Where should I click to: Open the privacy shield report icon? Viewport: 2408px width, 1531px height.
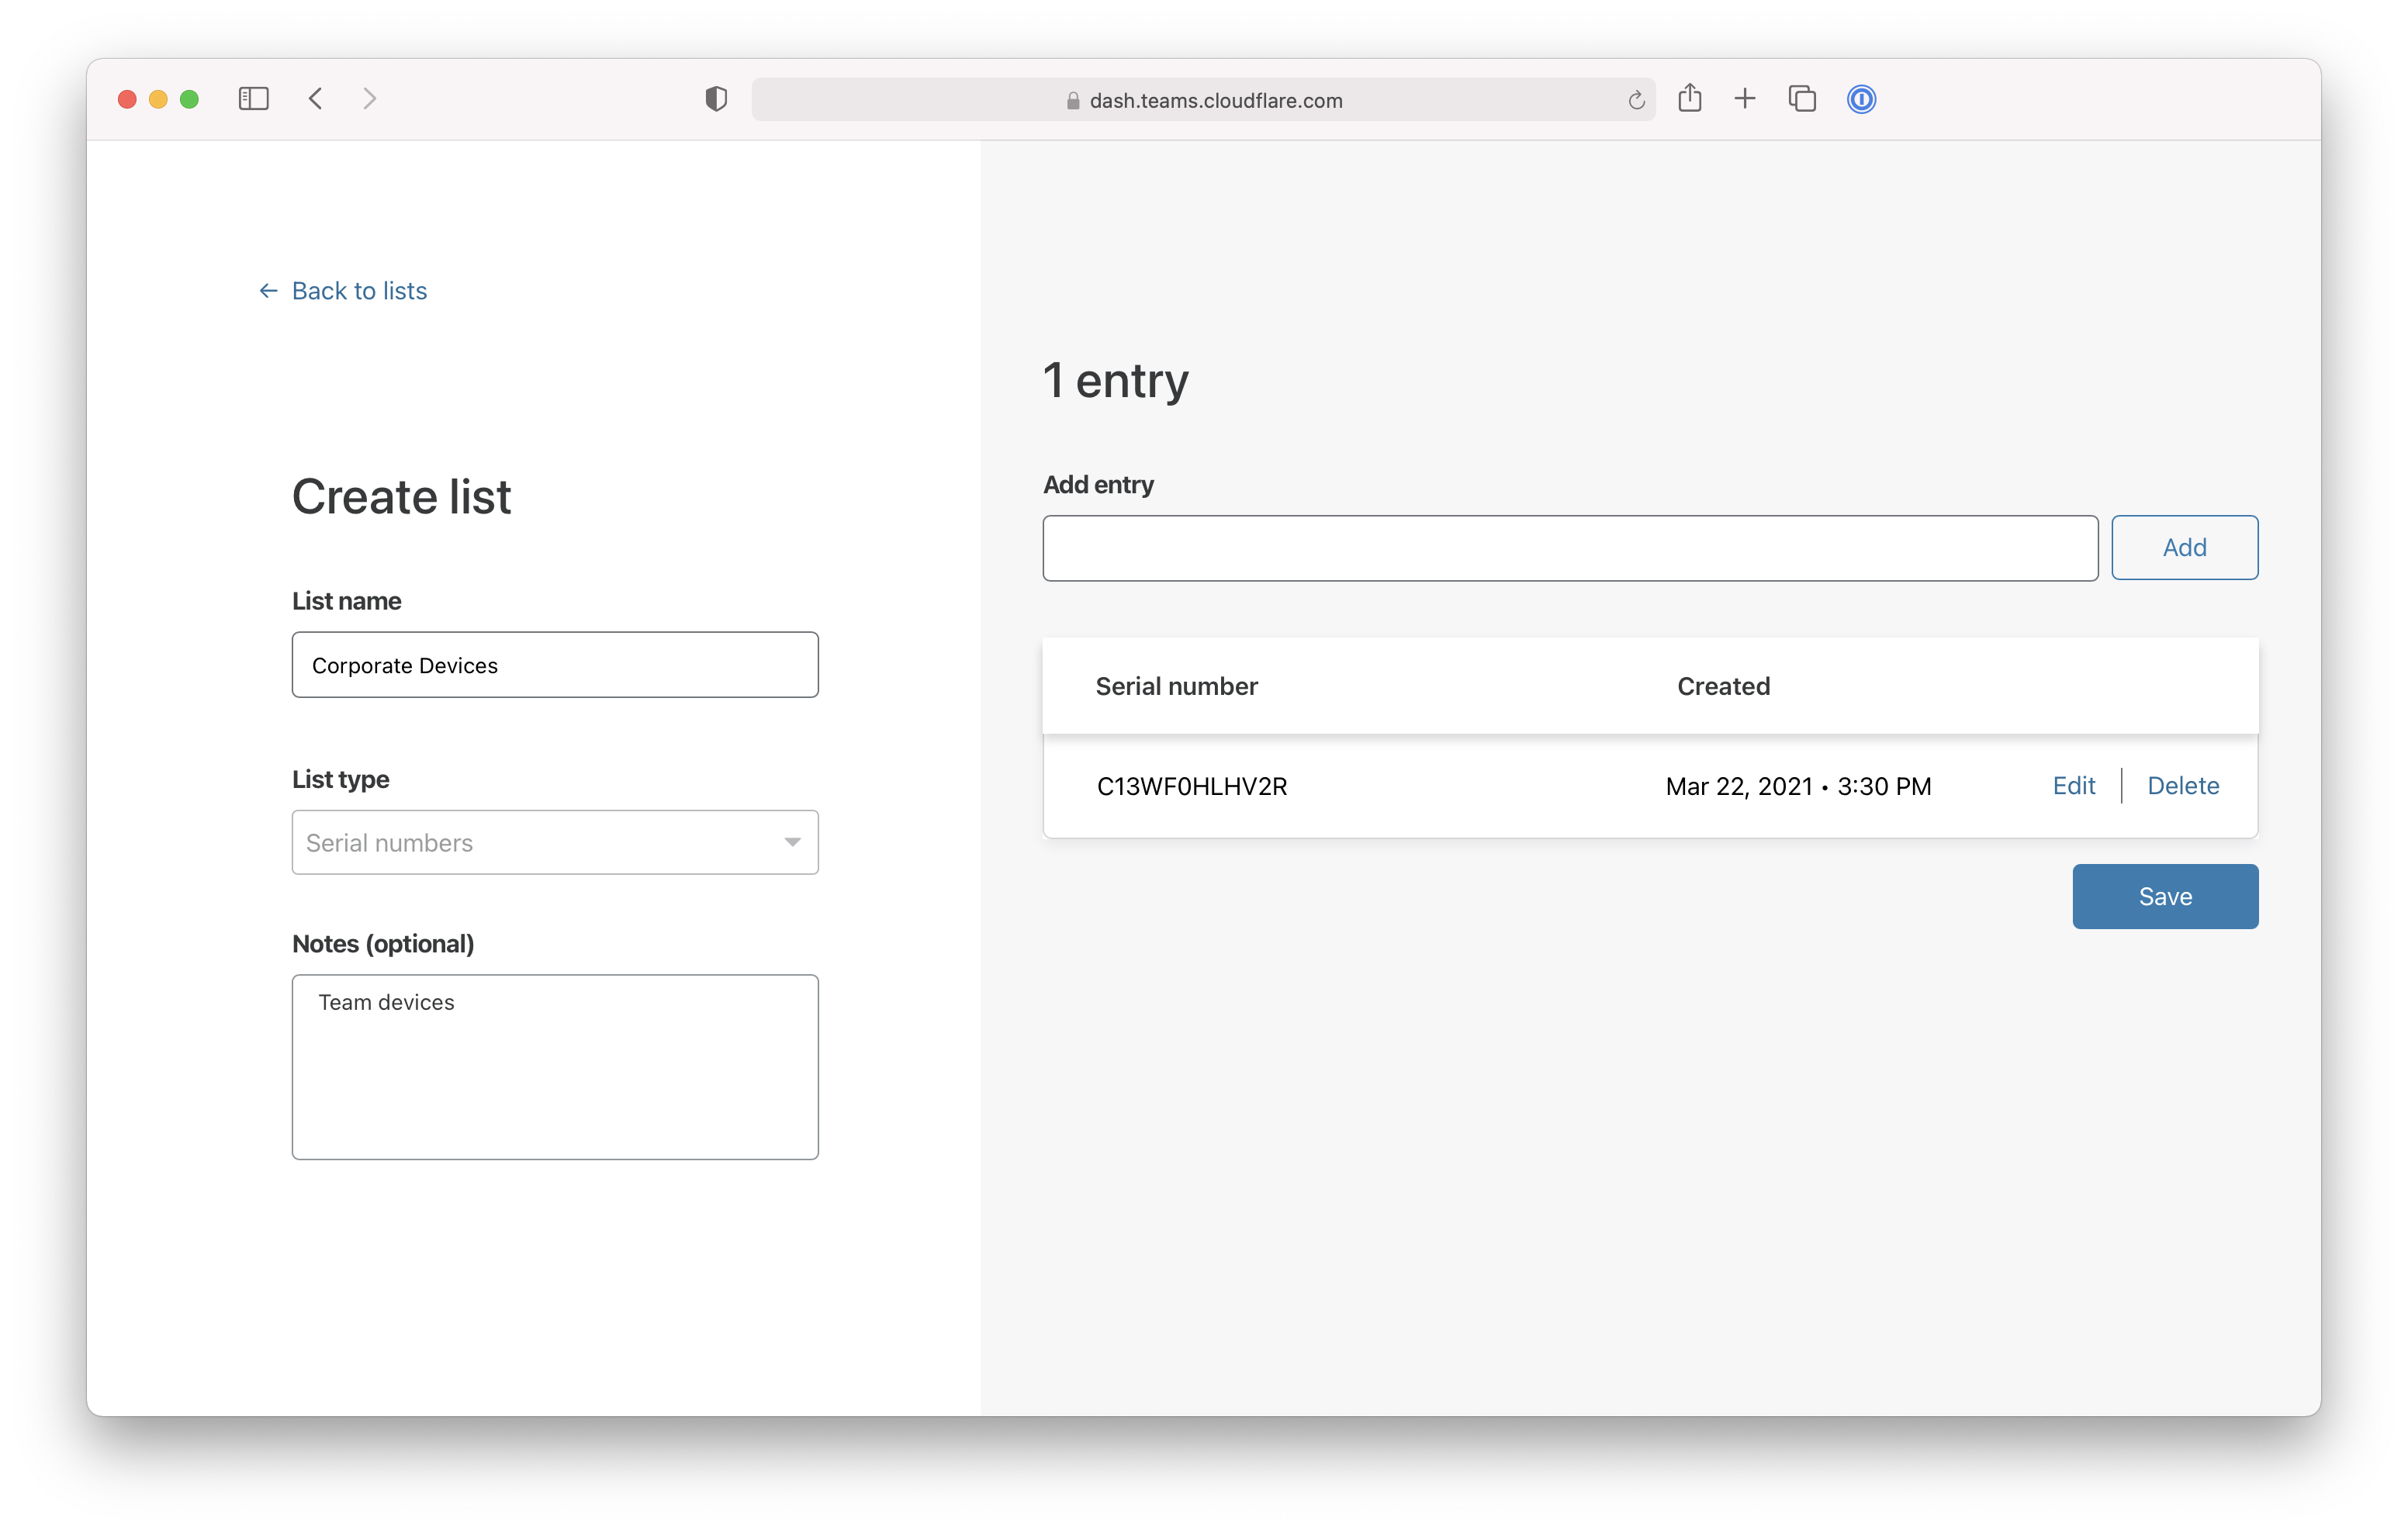click(x=716, y=99)
